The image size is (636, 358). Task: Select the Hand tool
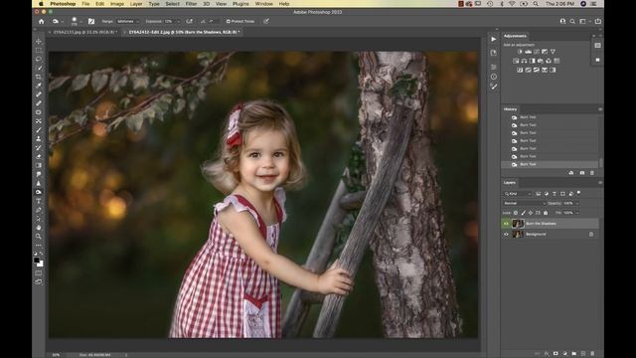pos(39,228)
